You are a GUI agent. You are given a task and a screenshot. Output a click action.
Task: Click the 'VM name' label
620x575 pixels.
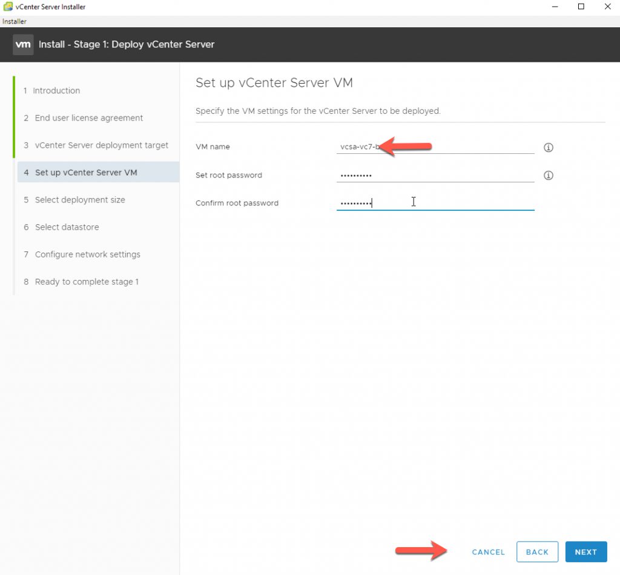213,147
